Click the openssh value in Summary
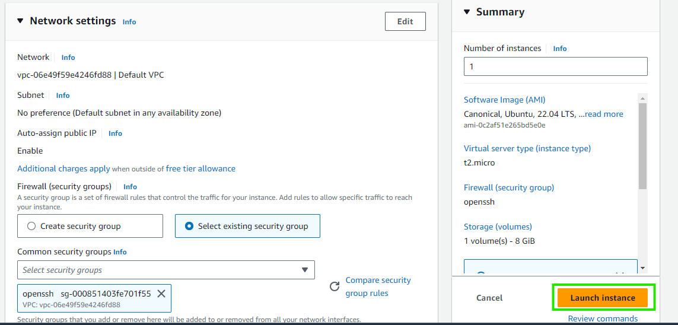This screenshot has height=325, width=678. 479,202
